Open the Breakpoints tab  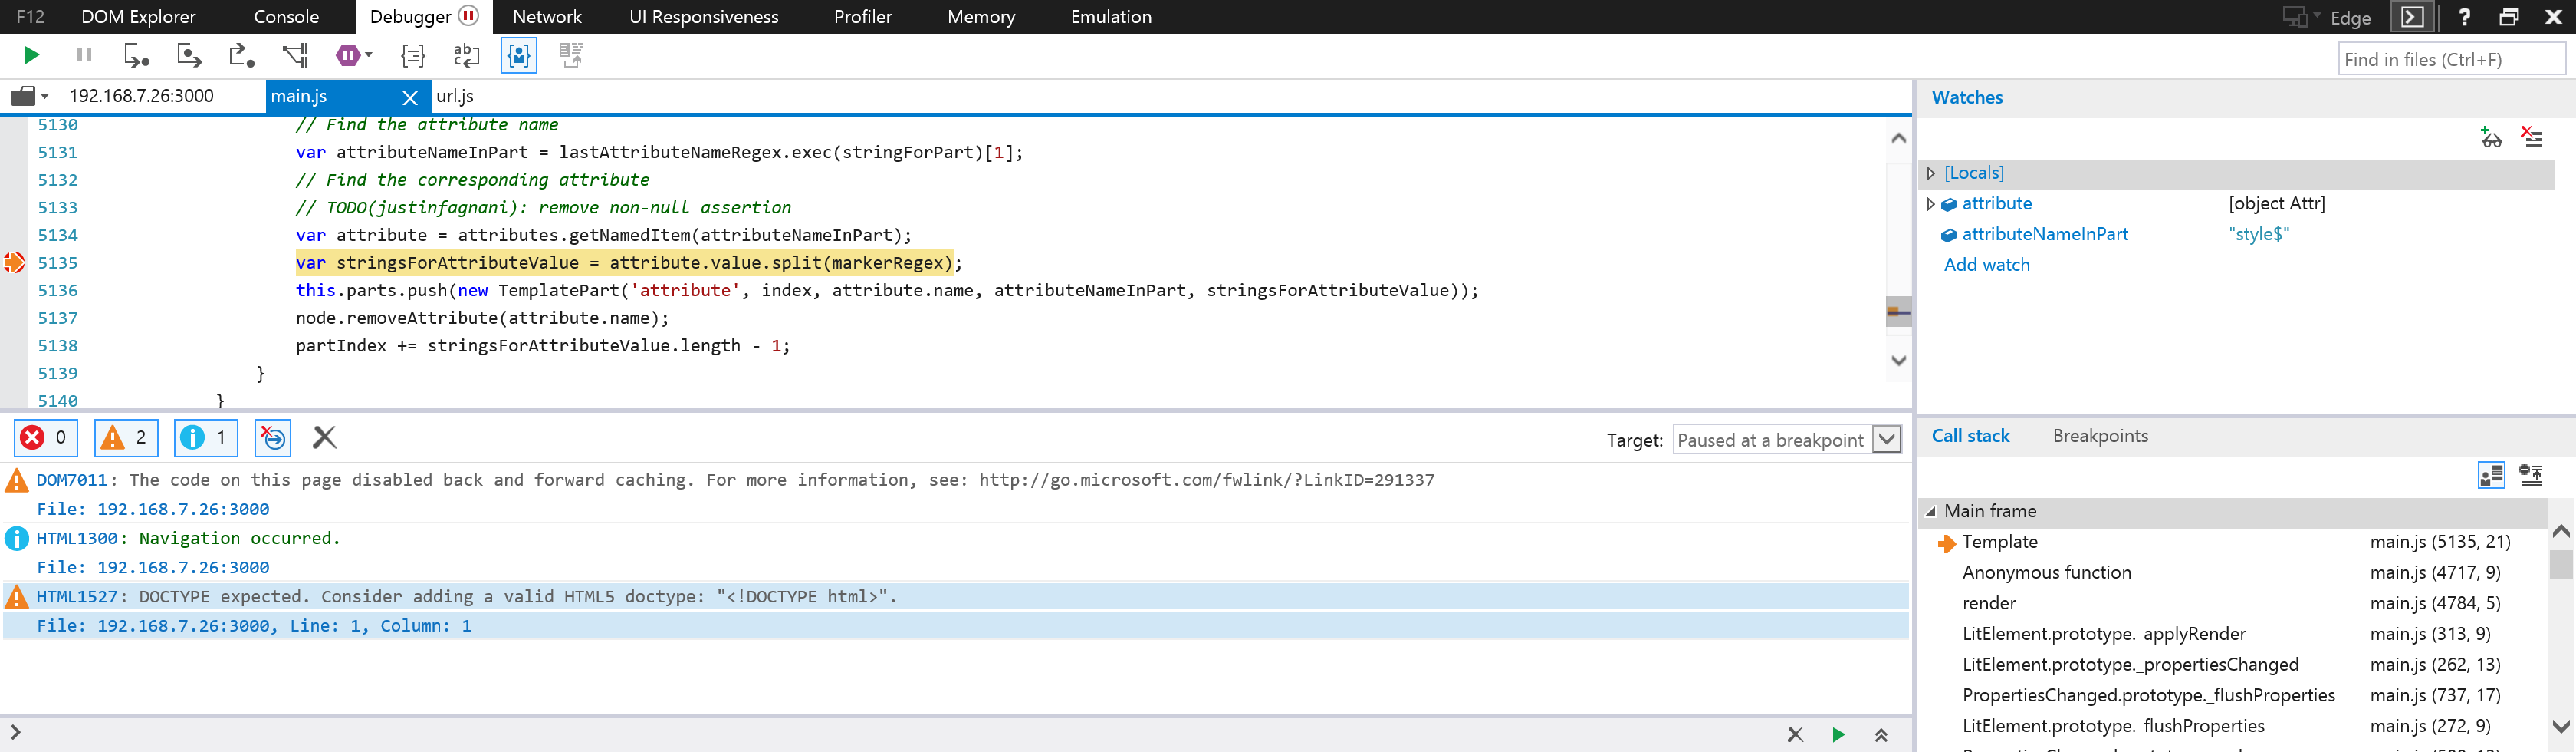point(2100,436)
